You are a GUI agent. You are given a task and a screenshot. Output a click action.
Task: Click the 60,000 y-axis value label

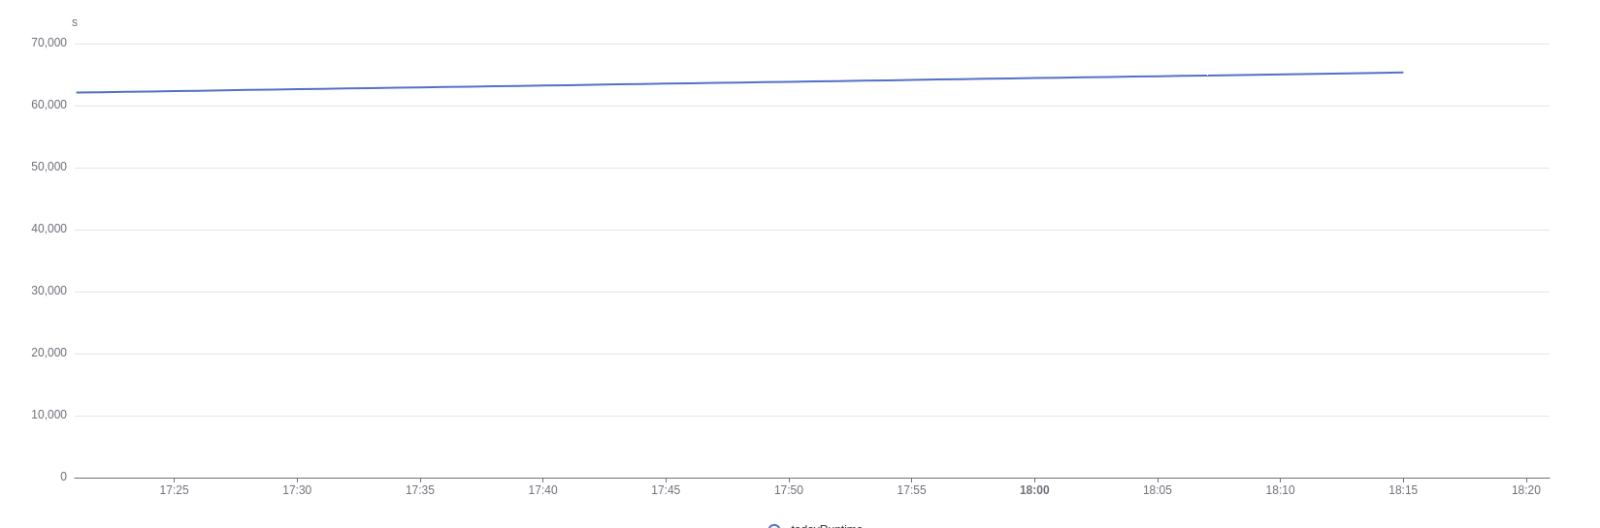click(49, 105)
